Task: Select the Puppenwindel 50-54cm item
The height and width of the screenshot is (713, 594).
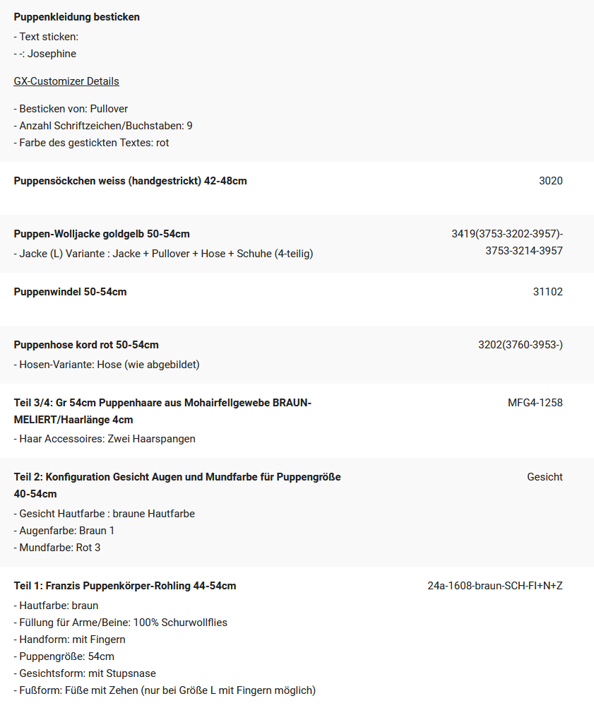Action: click(71, 291)
